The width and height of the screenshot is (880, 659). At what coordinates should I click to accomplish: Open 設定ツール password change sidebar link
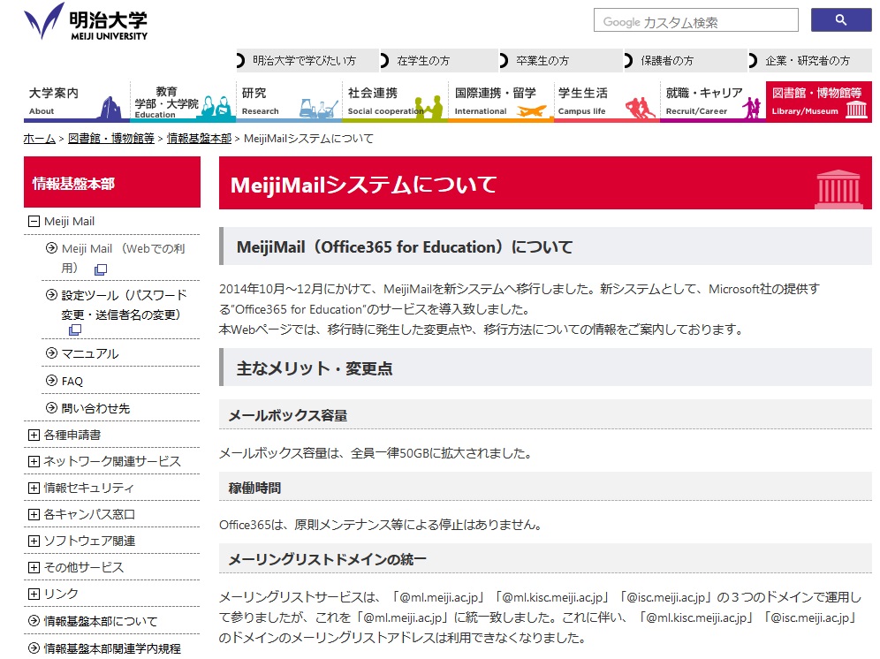[x=124, y=305]
